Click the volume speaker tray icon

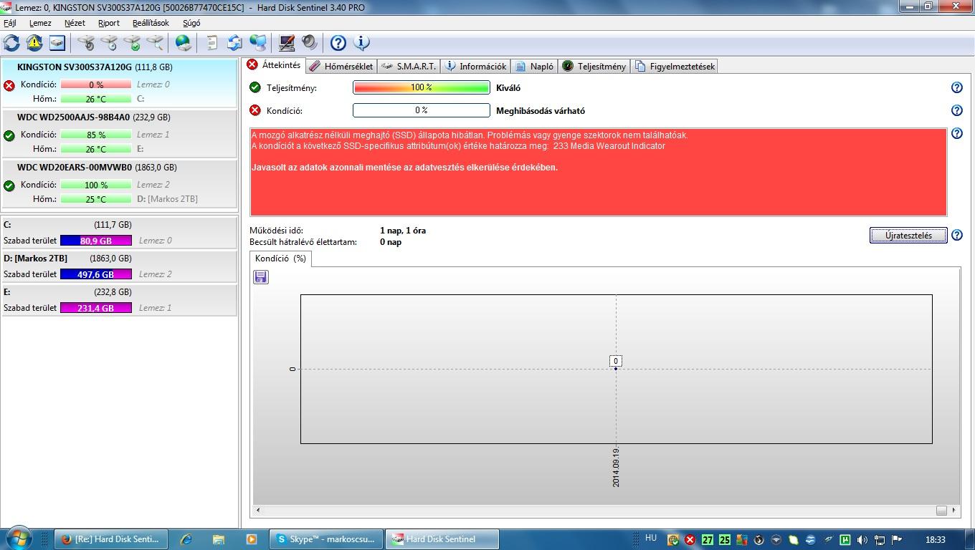coord(862,540)
